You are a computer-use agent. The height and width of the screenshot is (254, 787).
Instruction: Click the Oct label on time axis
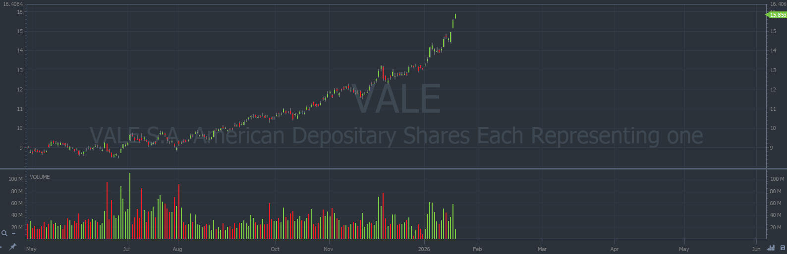275,249
